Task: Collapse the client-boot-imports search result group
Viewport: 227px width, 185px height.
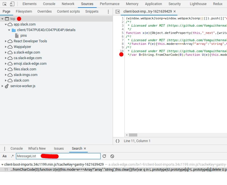Action: coord(2,165)
